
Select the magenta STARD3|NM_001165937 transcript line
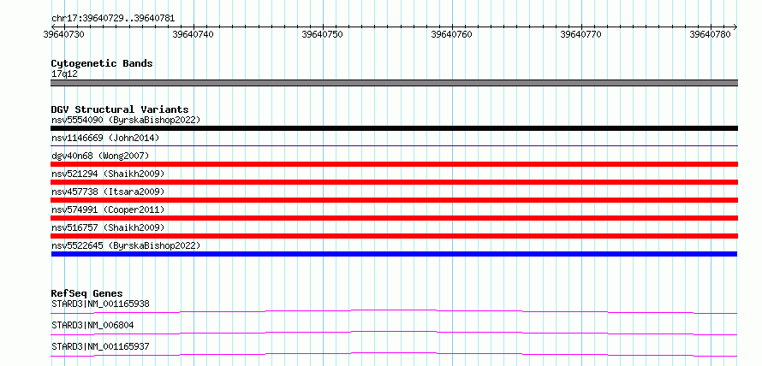click(394, 354)
